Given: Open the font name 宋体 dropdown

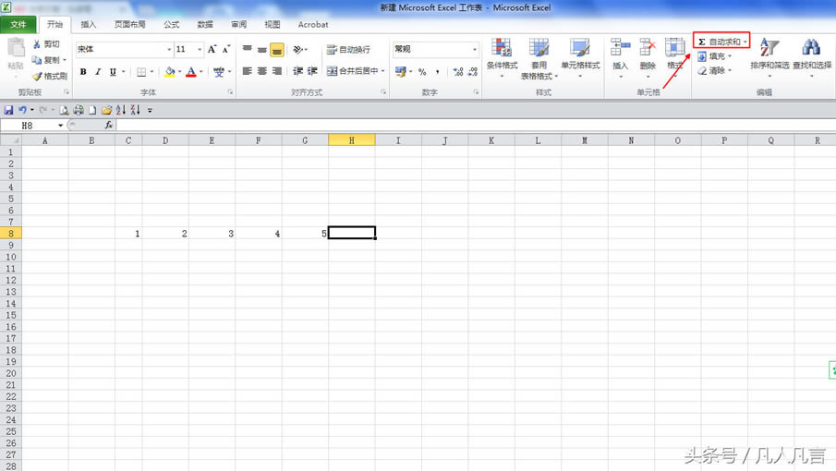Looking at the screenshot, I should [169, 49].
